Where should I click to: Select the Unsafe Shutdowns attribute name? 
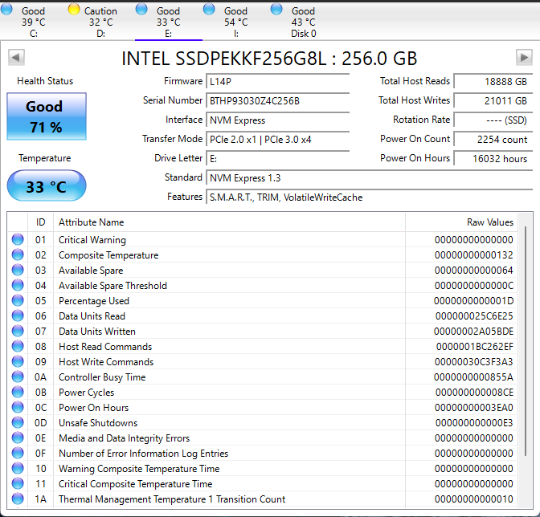click(x=98, y=423)
